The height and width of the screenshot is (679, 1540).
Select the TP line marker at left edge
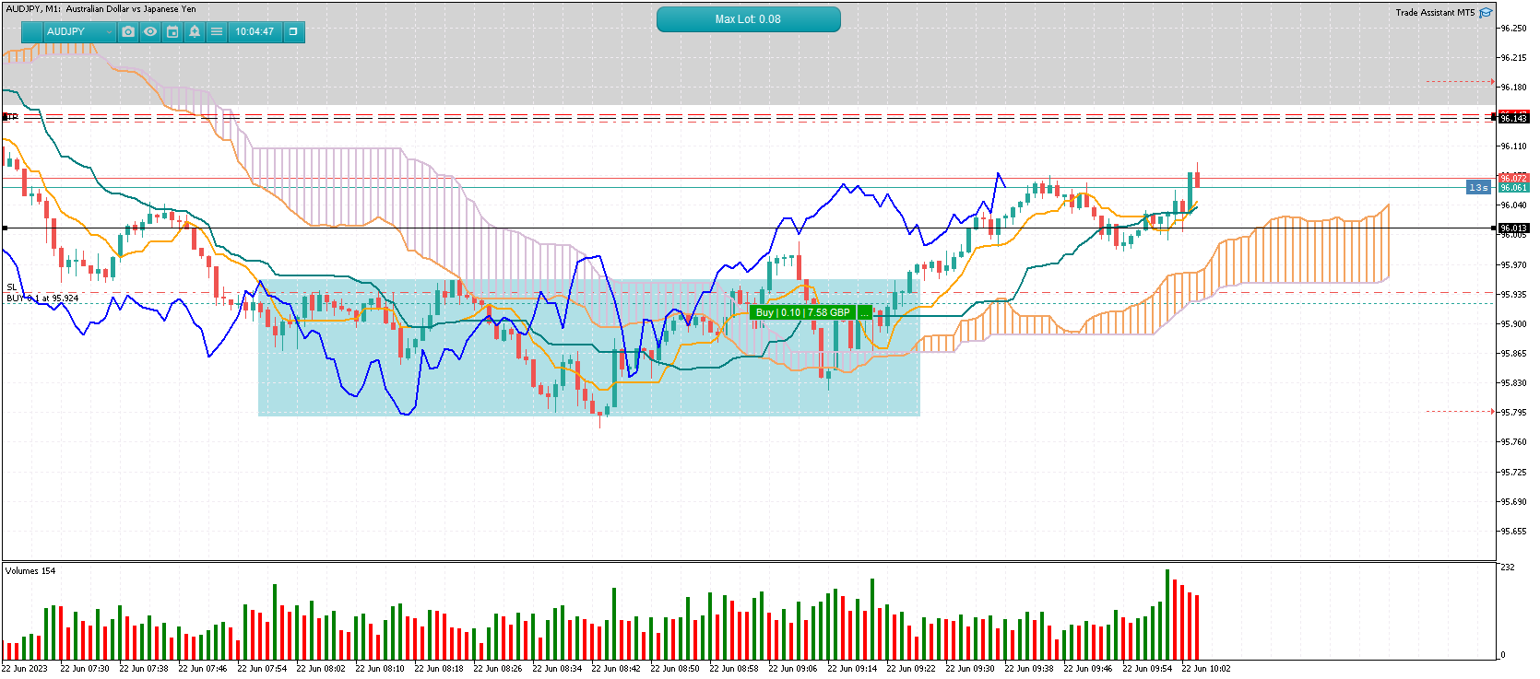[11, 117]
